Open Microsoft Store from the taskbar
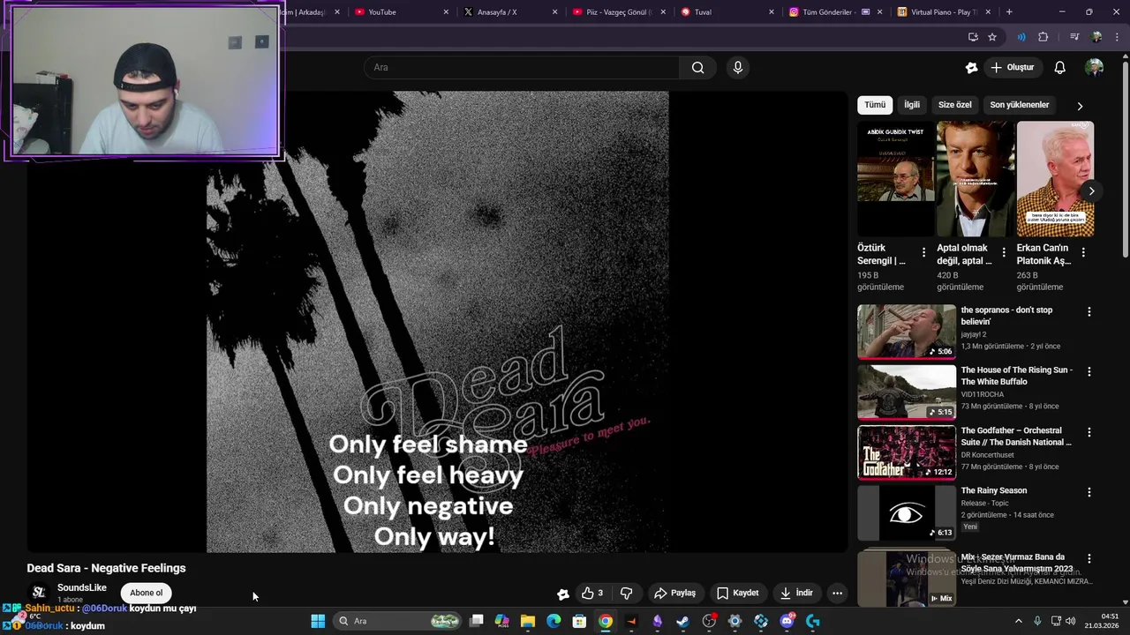1130x635 pixels. (x=579, y=621)
